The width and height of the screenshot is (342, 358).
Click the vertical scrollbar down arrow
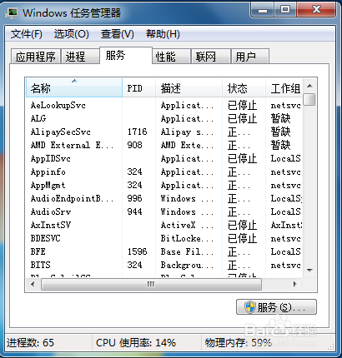309,270
